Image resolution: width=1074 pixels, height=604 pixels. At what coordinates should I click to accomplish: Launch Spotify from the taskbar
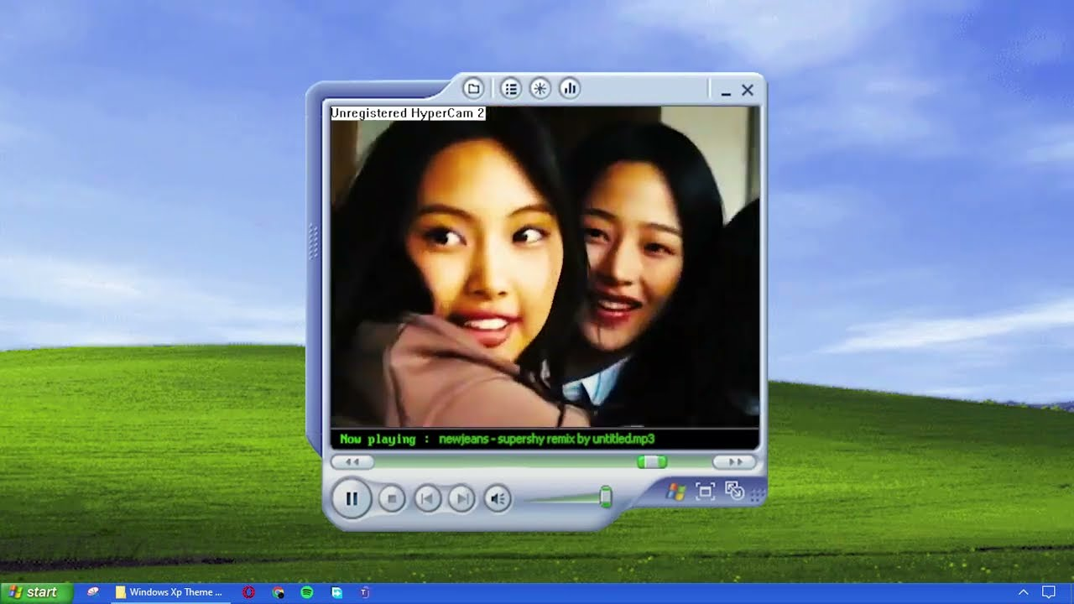coord(307,592)
